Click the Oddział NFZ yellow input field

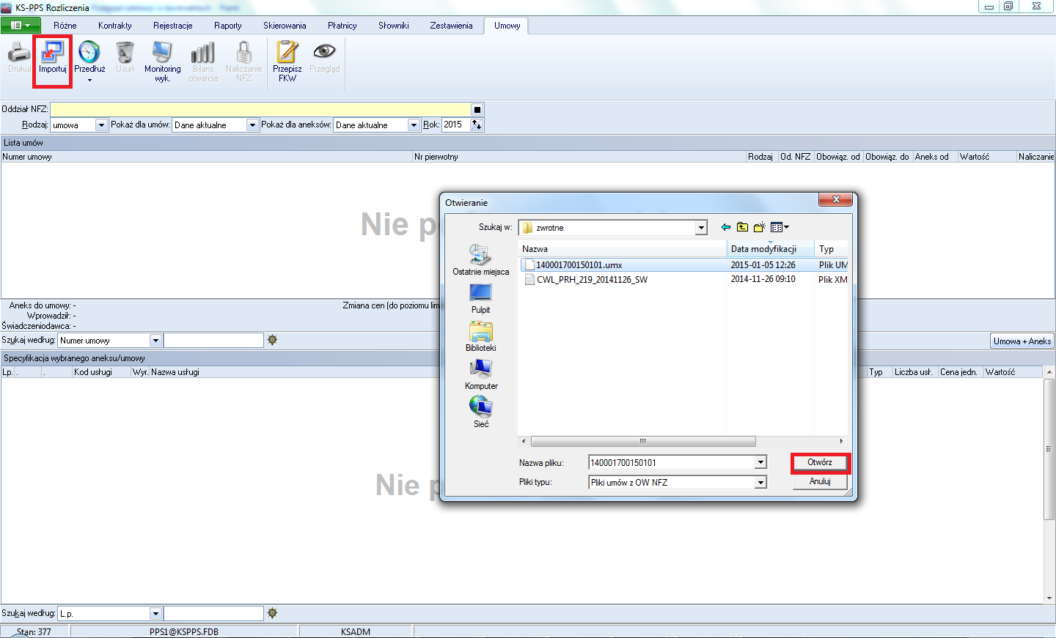click(x=260, y=109)
